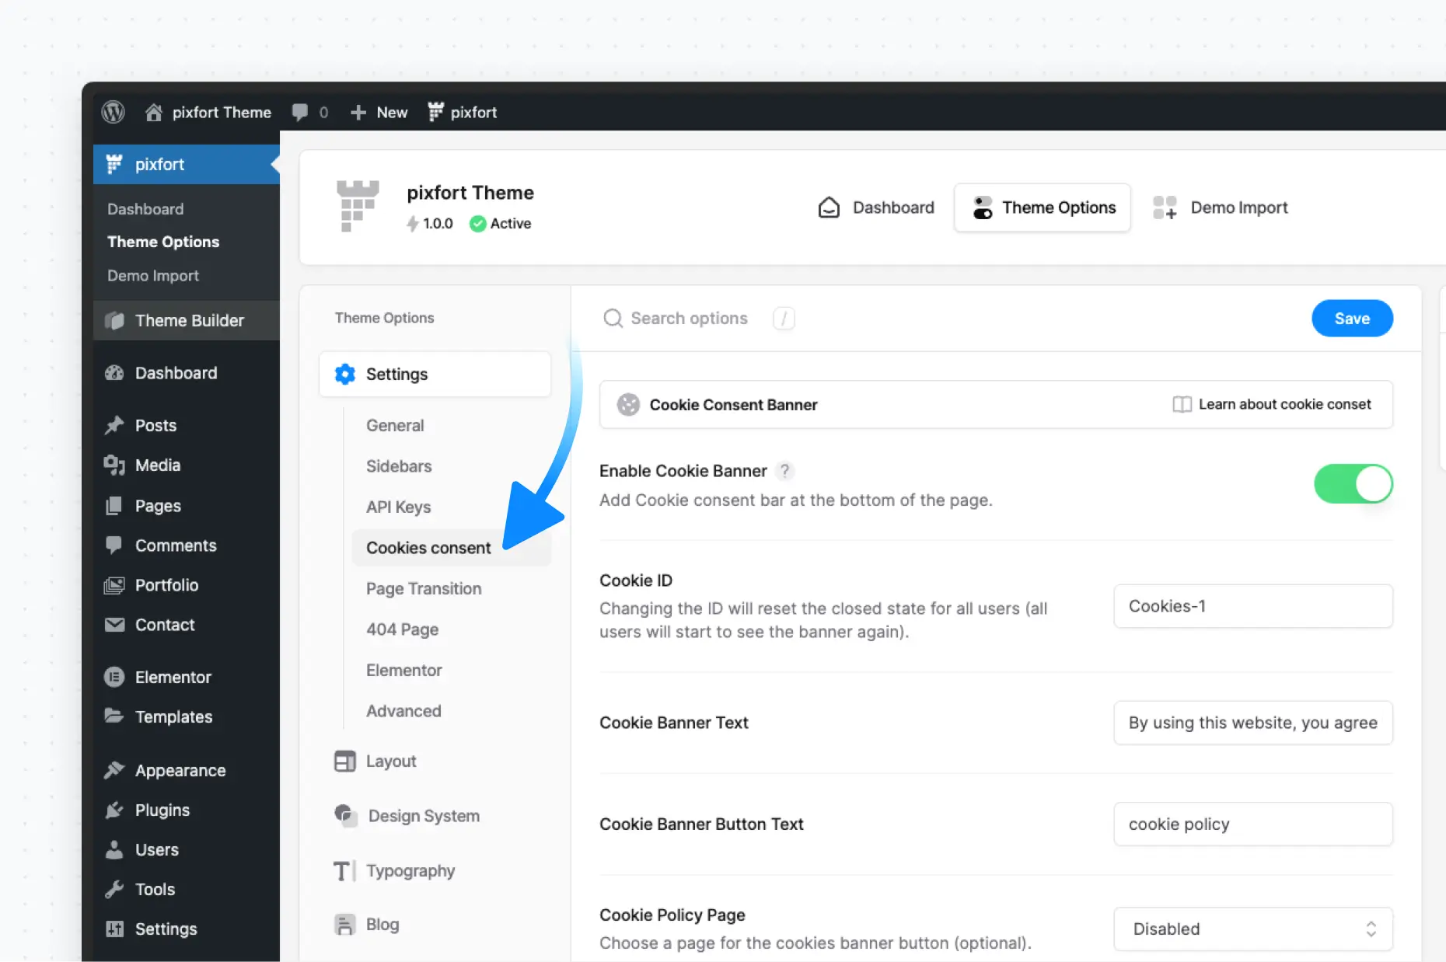Viewport: 1446px width, 962px height.
Task: Click the Portfolio icon in the sidebar
Action: (x=114, y=585)
